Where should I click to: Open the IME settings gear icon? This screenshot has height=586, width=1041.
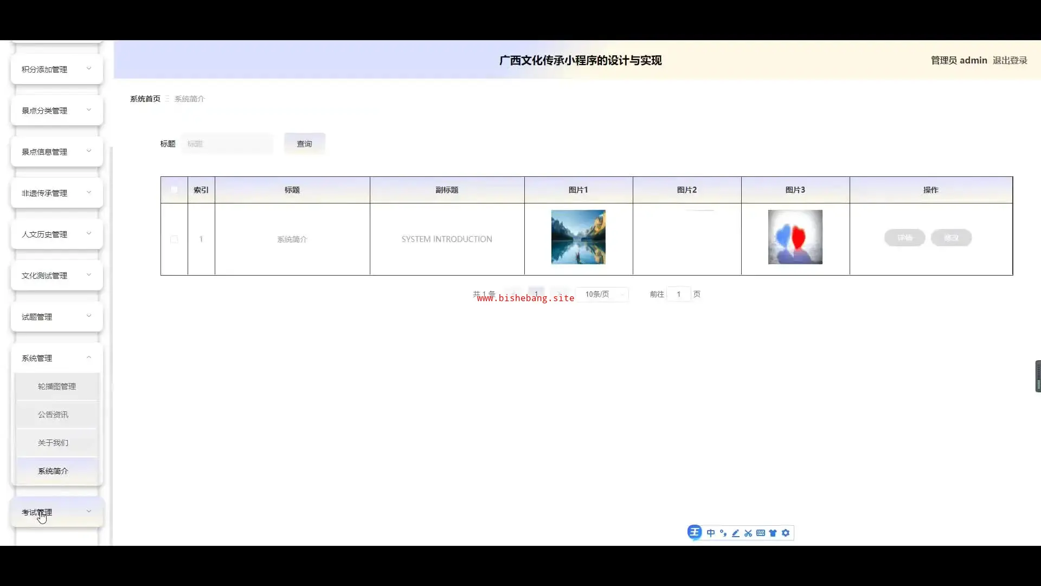(785, 533)
